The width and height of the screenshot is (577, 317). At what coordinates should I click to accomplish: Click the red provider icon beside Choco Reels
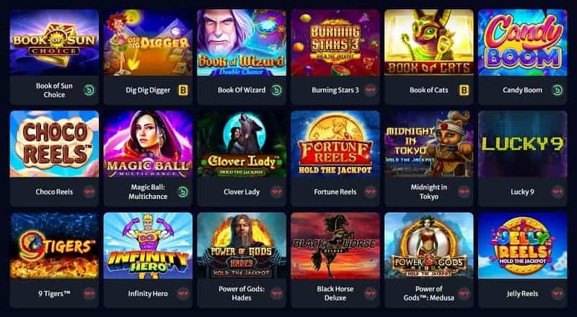[x=89, y=192]
